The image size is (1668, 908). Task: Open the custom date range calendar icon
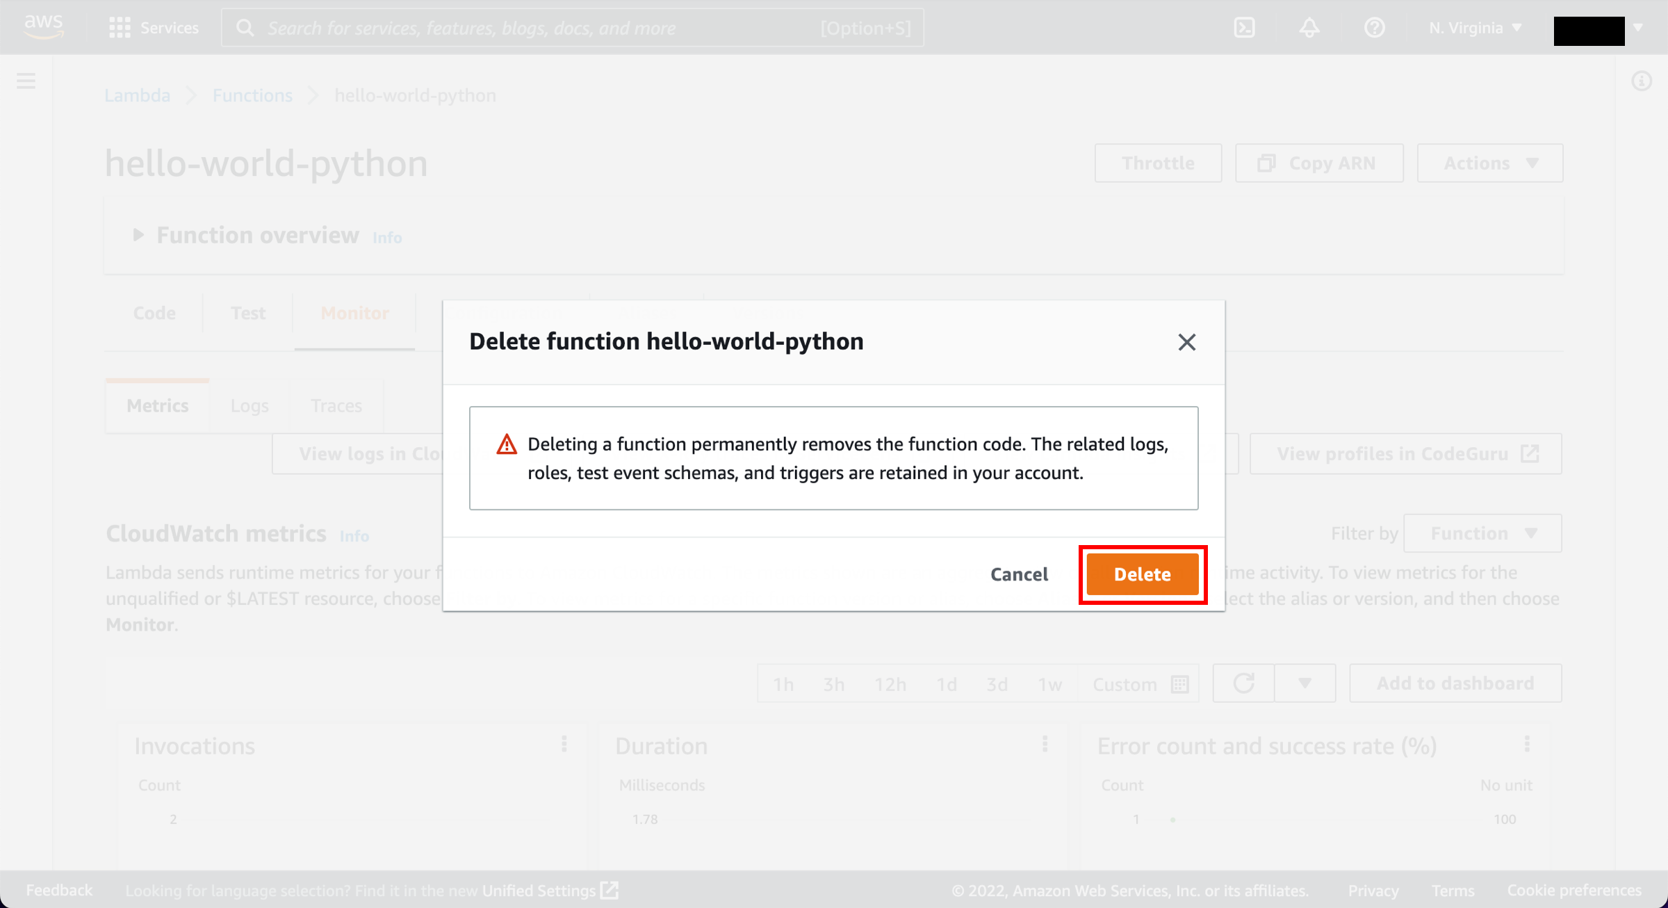coord(1179,683)
